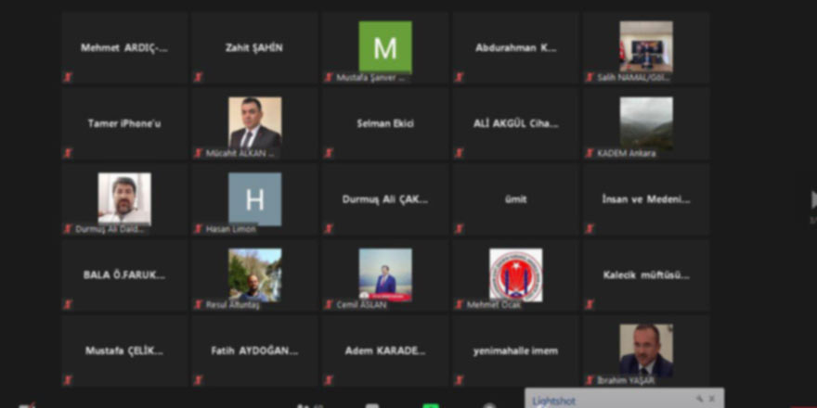Click the muted mic icon next to Cemil ASLAN
The image size is (817, 408).
329,304
